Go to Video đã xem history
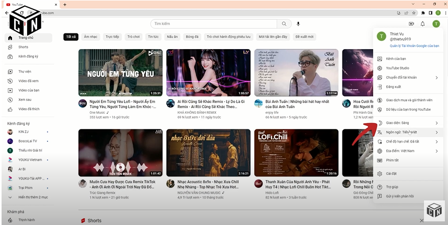 pyautogui.click(x=28, y=81)
